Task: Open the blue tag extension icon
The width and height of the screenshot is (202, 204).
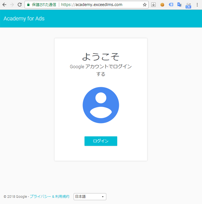Action: click(x=171, y=5)
